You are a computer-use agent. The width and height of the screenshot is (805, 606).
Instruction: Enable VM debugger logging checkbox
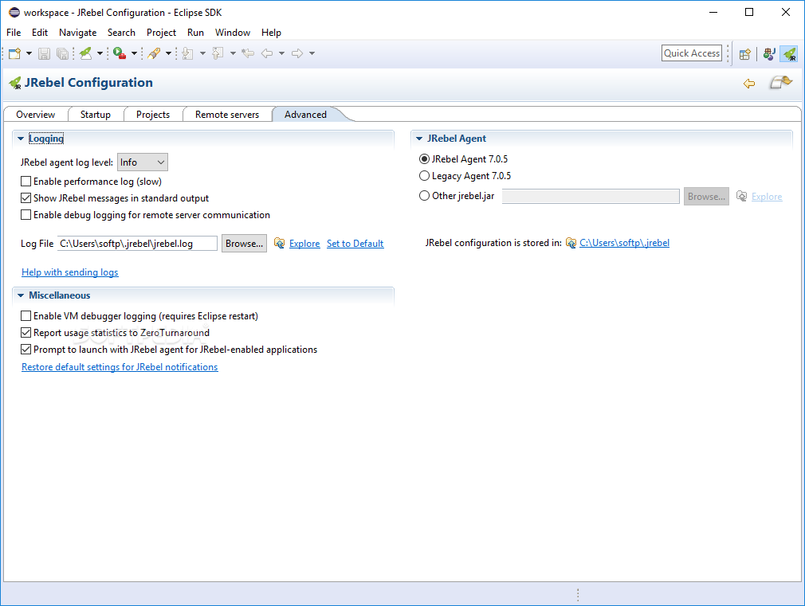tap(26, 316)
